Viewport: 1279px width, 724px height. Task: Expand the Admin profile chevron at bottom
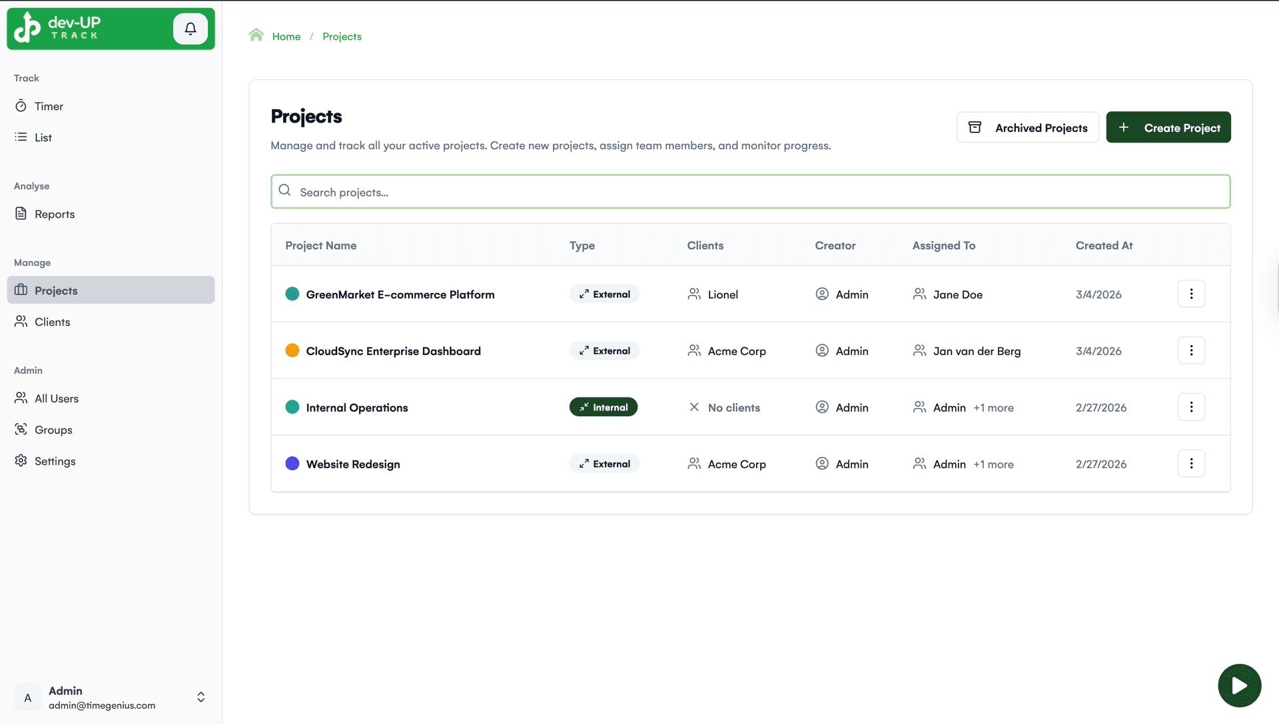[x=201, y=697]
